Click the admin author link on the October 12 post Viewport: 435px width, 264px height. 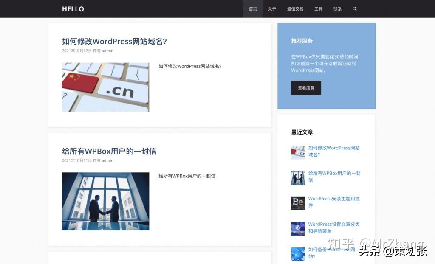click(x=107, y=51)
